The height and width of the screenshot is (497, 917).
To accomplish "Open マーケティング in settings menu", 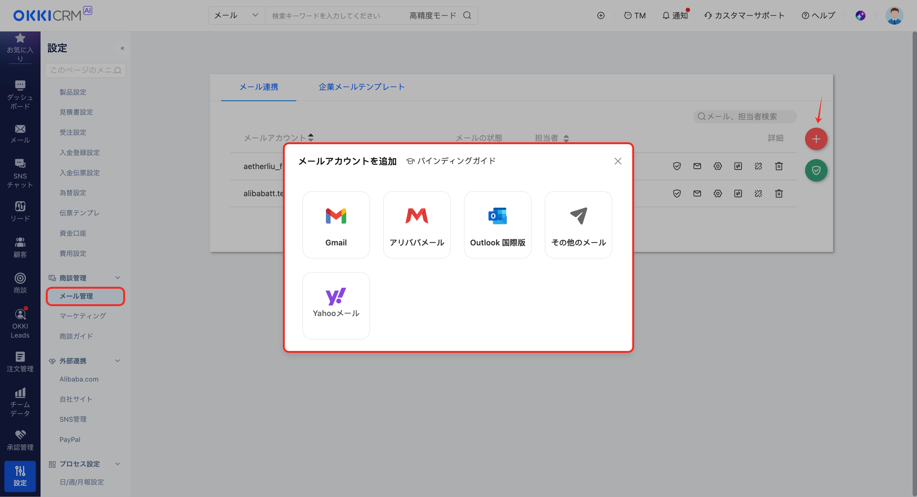I will coord(83,316).
